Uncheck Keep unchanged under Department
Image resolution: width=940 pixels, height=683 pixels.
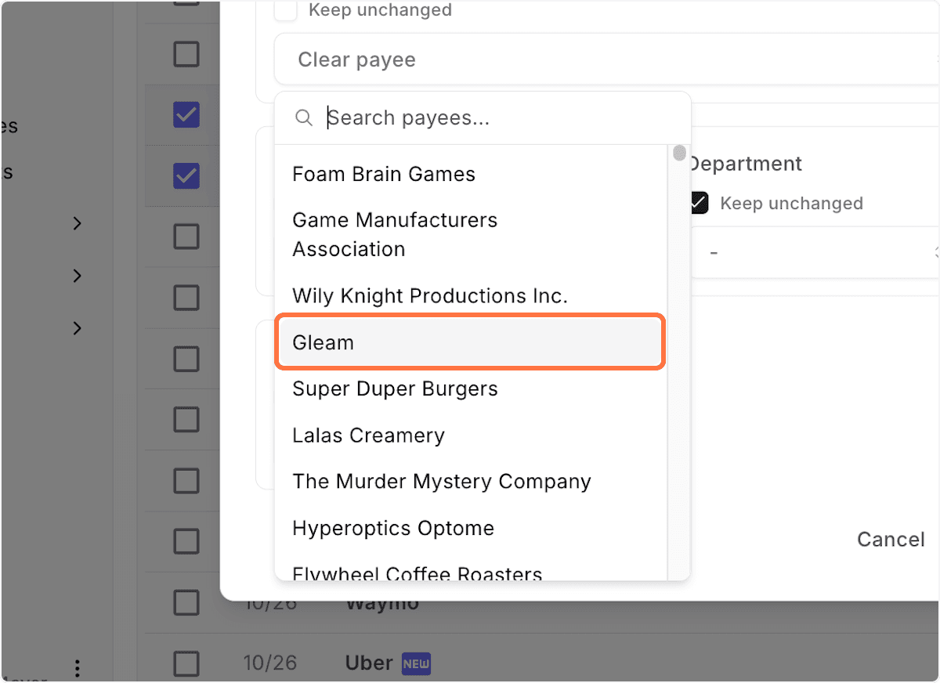pos(698,203)
